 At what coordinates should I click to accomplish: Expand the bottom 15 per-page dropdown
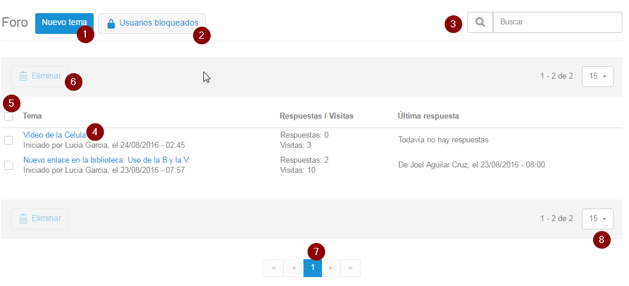(x=597, y=219)
